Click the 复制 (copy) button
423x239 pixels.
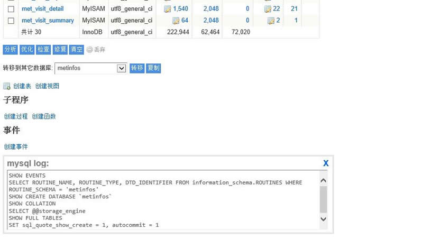(153, 68)
